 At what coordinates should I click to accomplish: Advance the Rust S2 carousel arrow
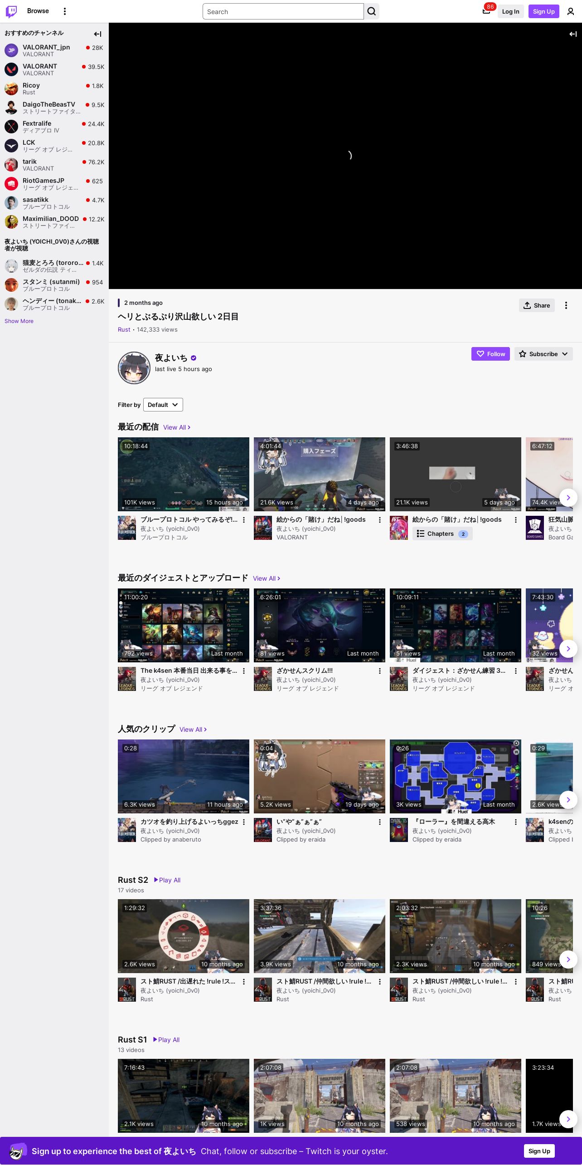point(568,959)
